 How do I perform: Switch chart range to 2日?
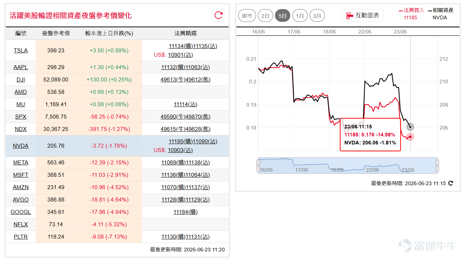[x=266, y=16]
